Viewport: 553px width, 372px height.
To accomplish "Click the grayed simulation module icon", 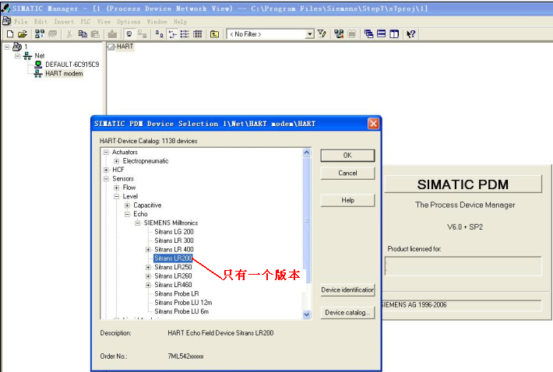I will click(351, 33).
